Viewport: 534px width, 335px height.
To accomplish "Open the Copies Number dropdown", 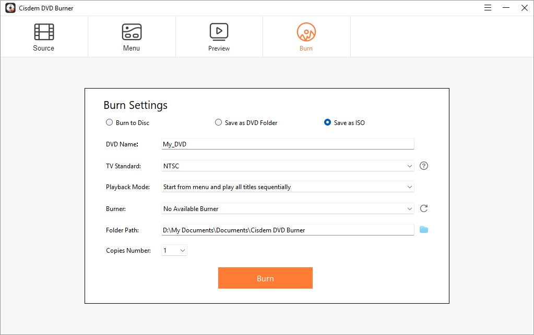I will point(174,251).
